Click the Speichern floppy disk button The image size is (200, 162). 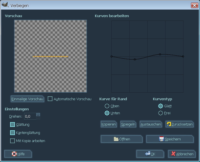(x=170, y=139)
